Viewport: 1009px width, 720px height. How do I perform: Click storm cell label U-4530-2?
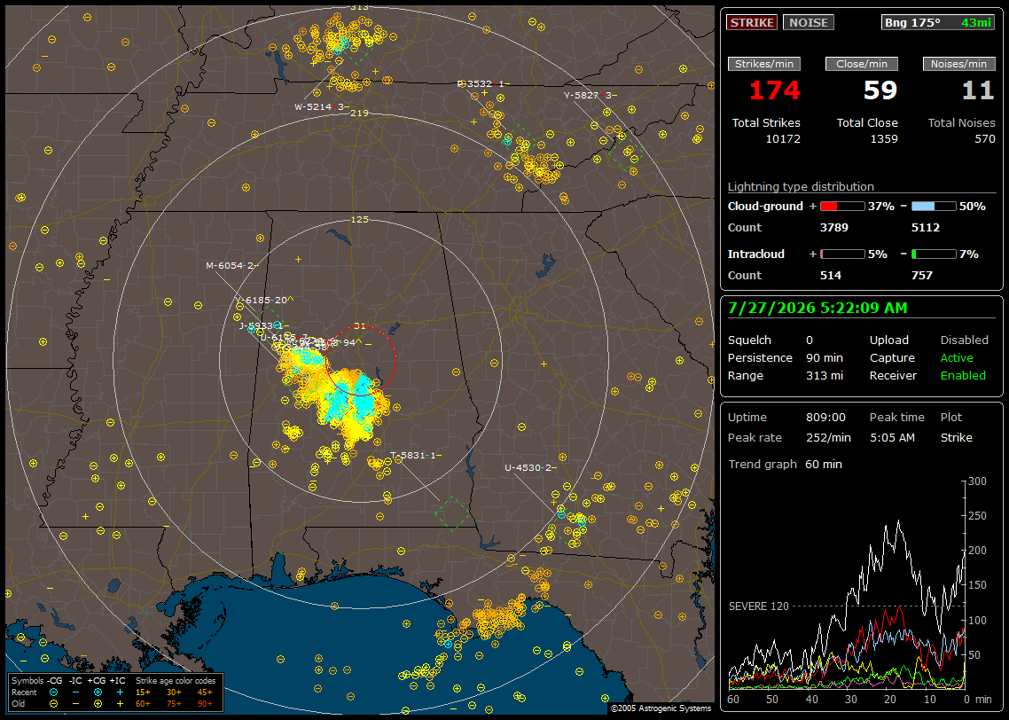click(x=530, y=467)
